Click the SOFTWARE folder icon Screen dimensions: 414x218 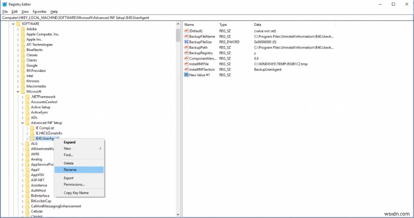[18, 24]
